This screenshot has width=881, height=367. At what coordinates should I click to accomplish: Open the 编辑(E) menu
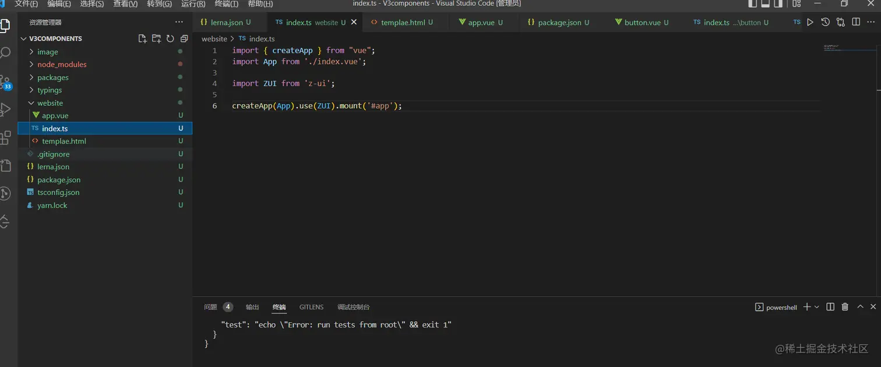(59, 3)
